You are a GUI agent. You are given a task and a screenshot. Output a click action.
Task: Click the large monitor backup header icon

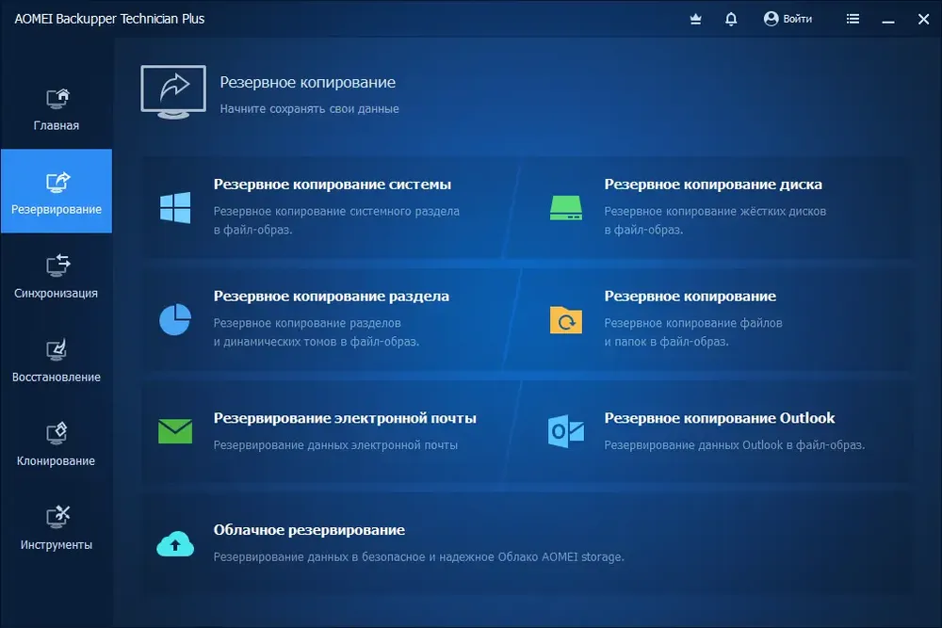coord(173,92)
